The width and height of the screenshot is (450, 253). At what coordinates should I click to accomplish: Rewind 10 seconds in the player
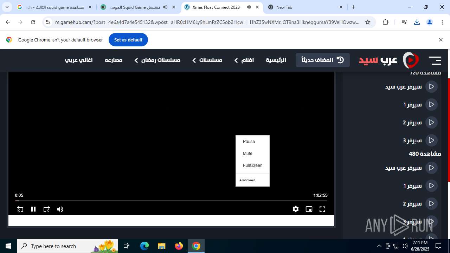(20, 209)
